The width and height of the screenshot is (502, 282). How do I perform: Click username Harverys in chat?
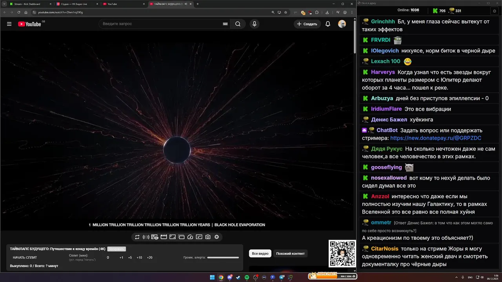point(383,72)
